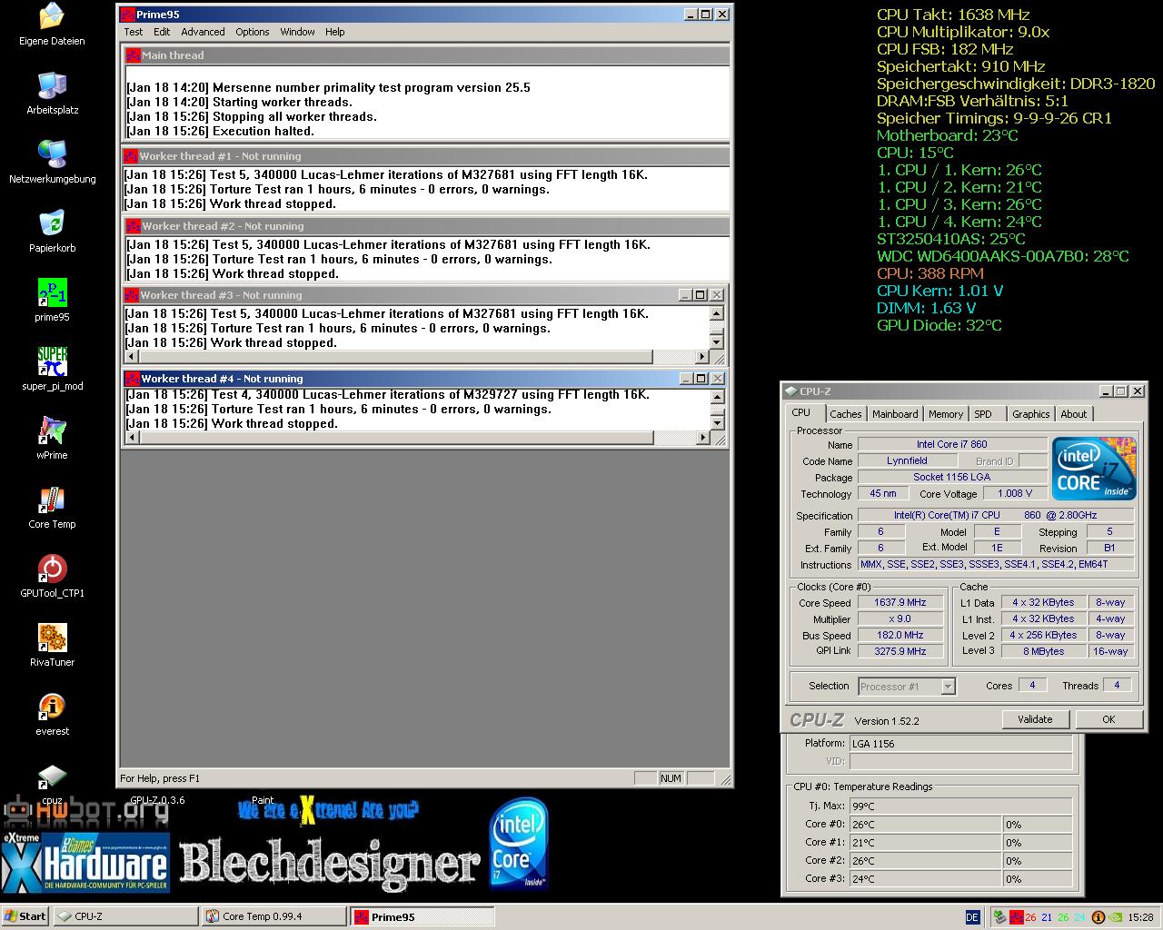Click the Core Temp VID field
Screen dimensions: 1163x930
coord(960,762)
